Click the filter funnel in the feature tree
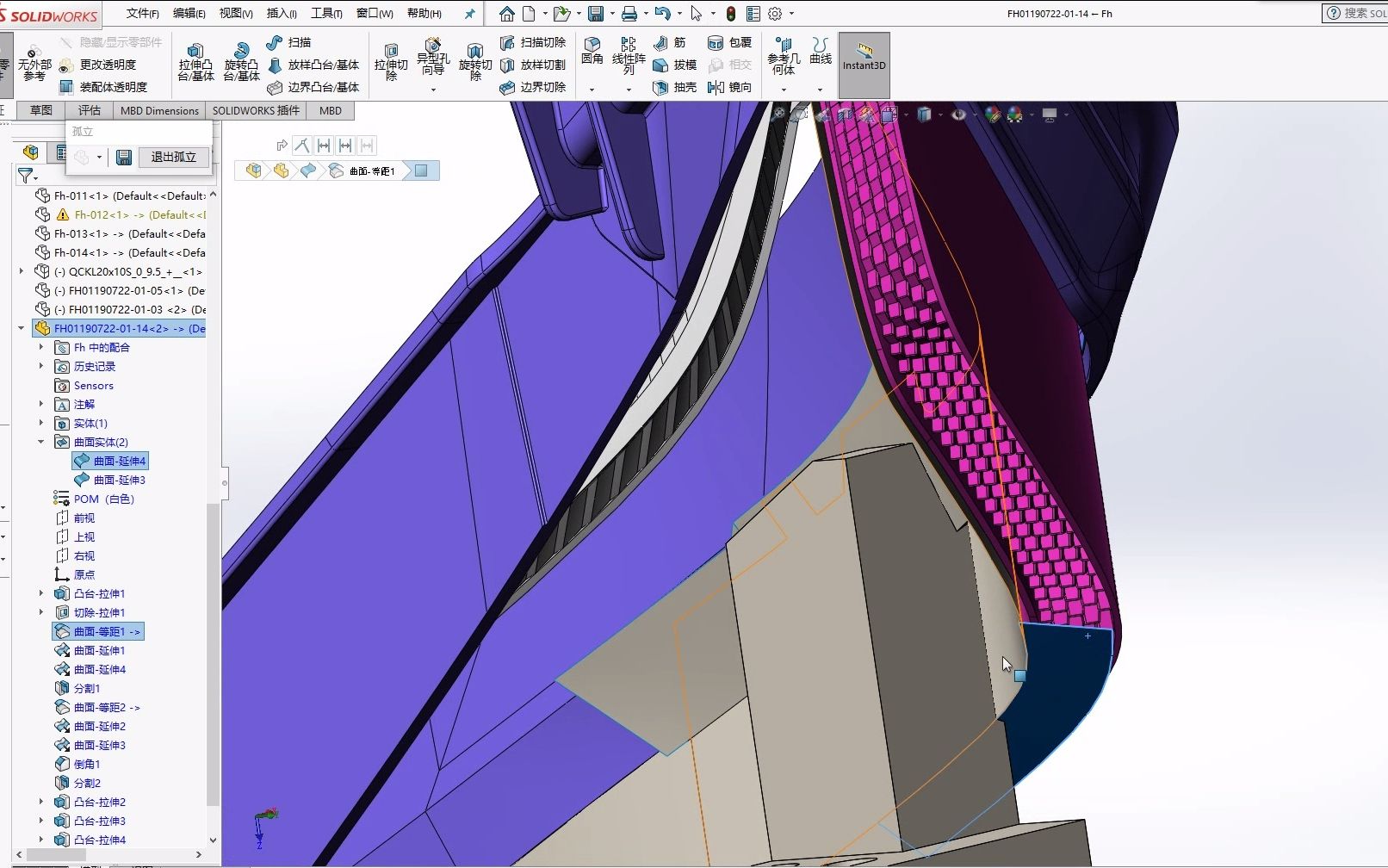 [x=25, y=176]
